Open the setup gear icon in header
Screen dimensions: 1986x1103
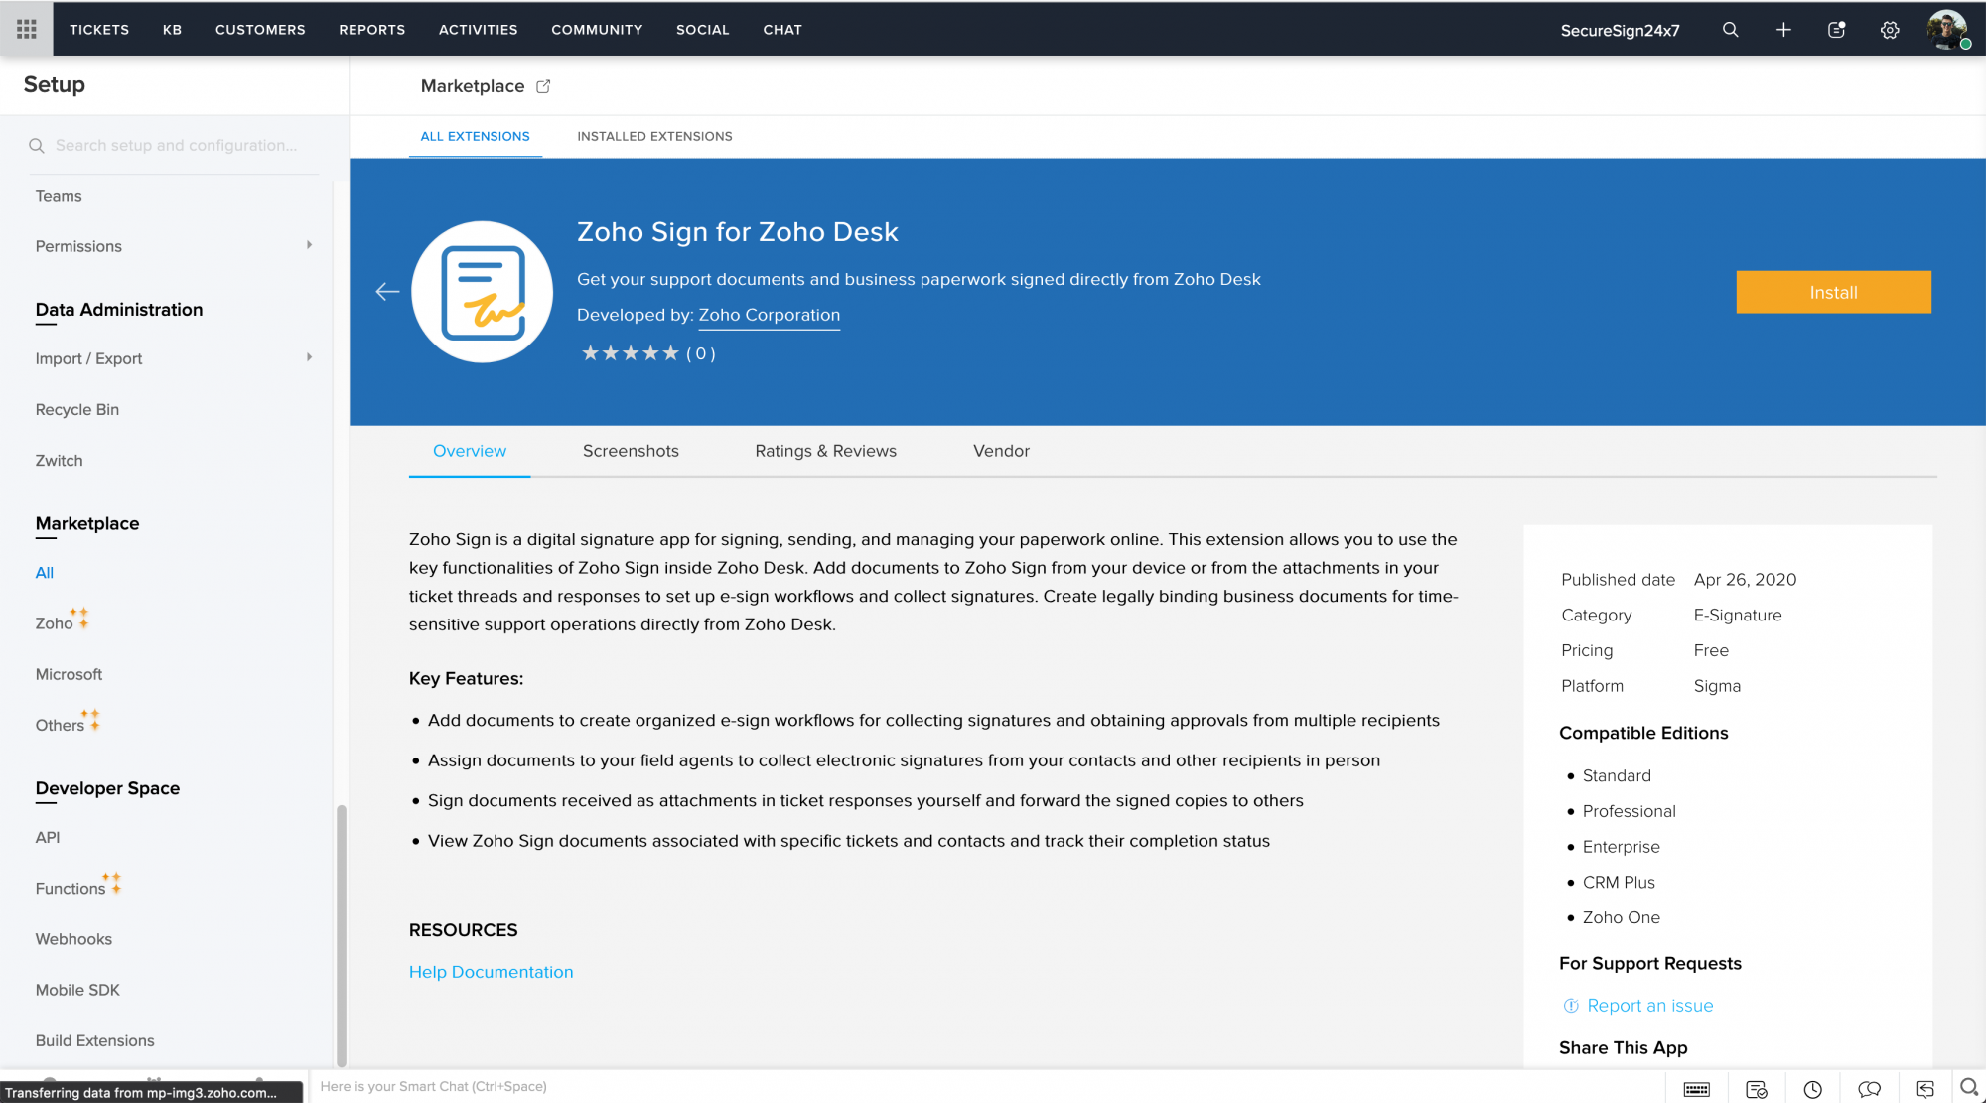click(x=1890, y=30)
